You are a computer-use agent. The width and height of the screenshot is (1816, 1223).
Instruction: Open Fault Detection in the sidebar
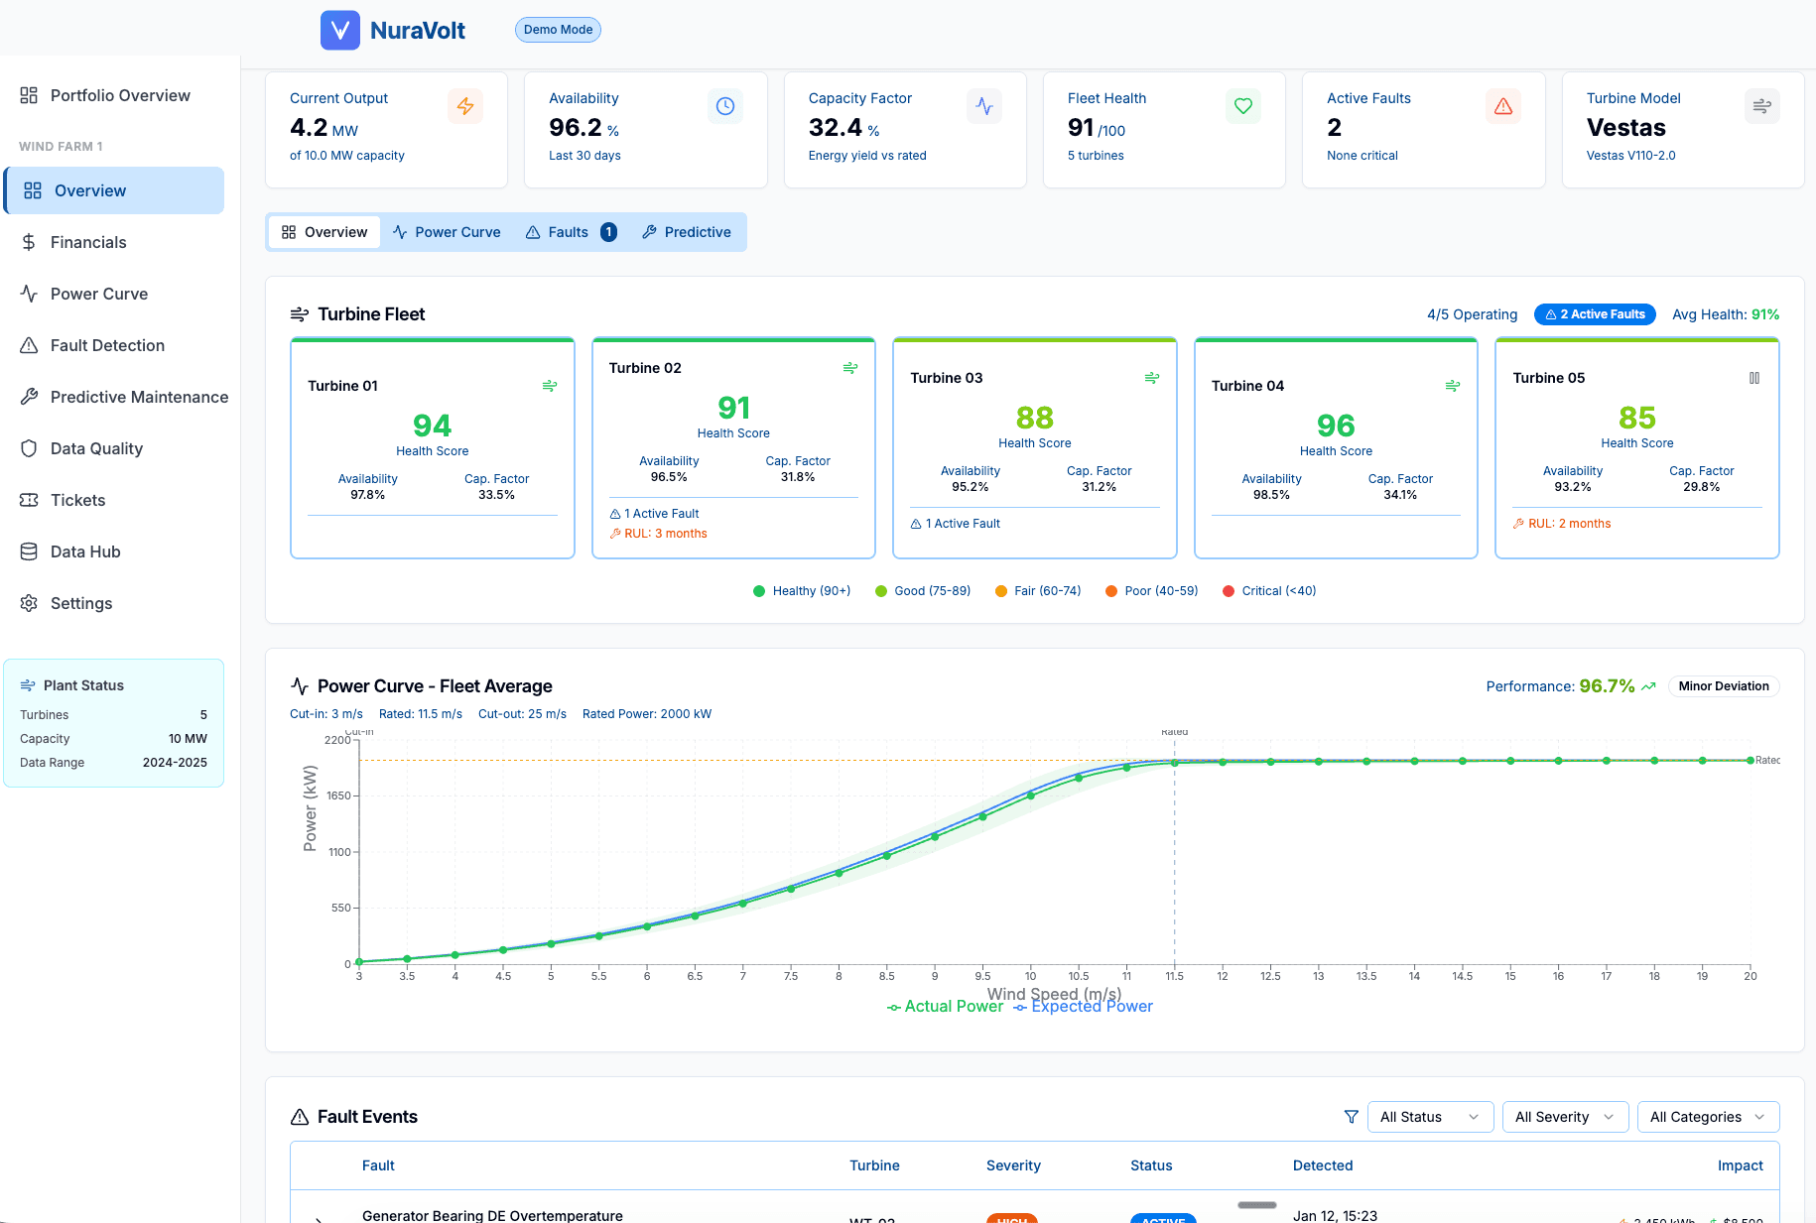click(114, 345)
